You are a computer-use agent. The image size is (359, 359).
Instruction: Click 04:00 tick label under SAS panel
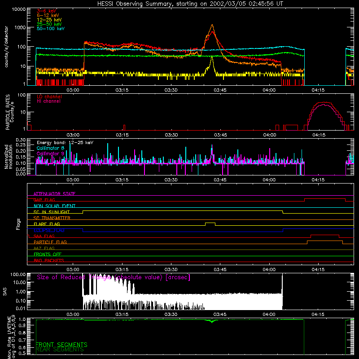[269, 315]
